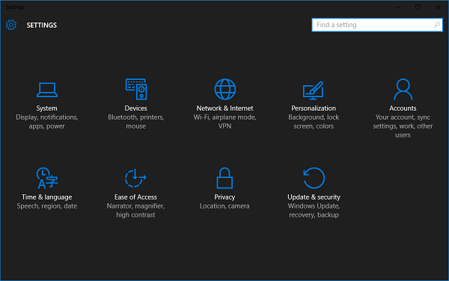Close the Settings window
This screenshot has height=281, width=449.
click(x=438, y=7)
